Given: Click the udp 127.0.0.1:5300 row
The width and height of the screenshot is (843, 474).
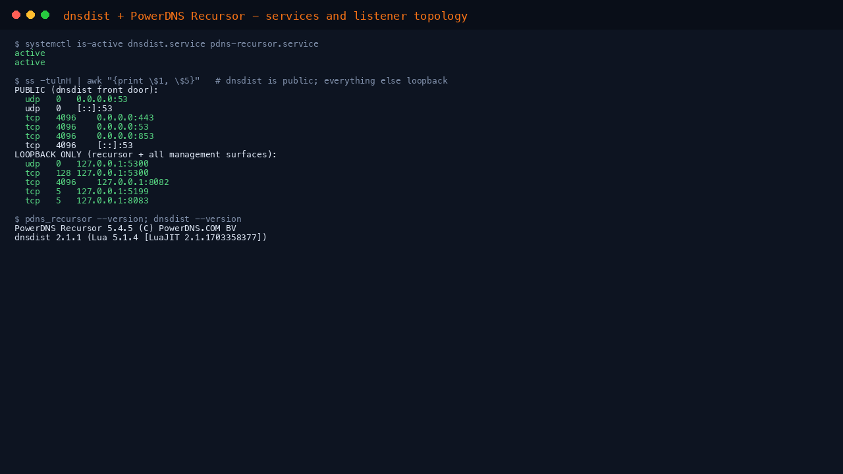Looking at the screenshot, I should coord(87,164).
